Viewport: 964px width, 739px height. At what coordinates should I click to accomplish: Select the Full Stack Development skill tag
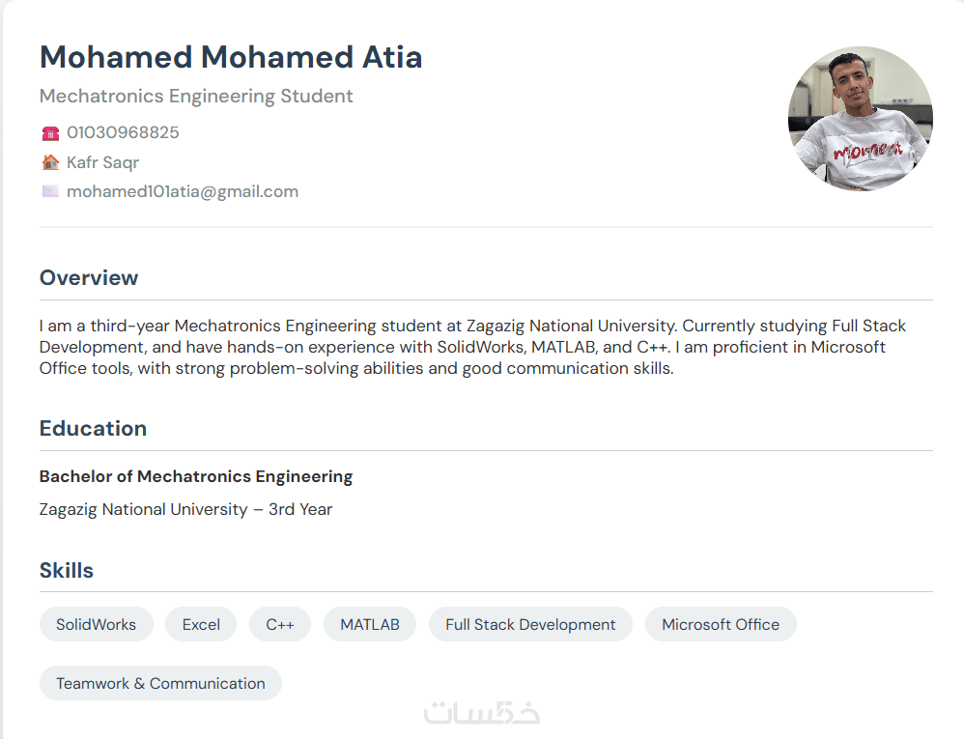coord(530,624)
